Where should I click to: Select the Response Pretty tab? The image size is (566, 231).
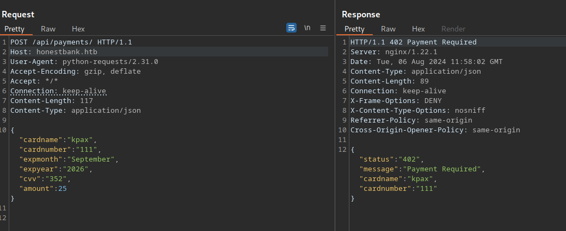tap(354, 29)
